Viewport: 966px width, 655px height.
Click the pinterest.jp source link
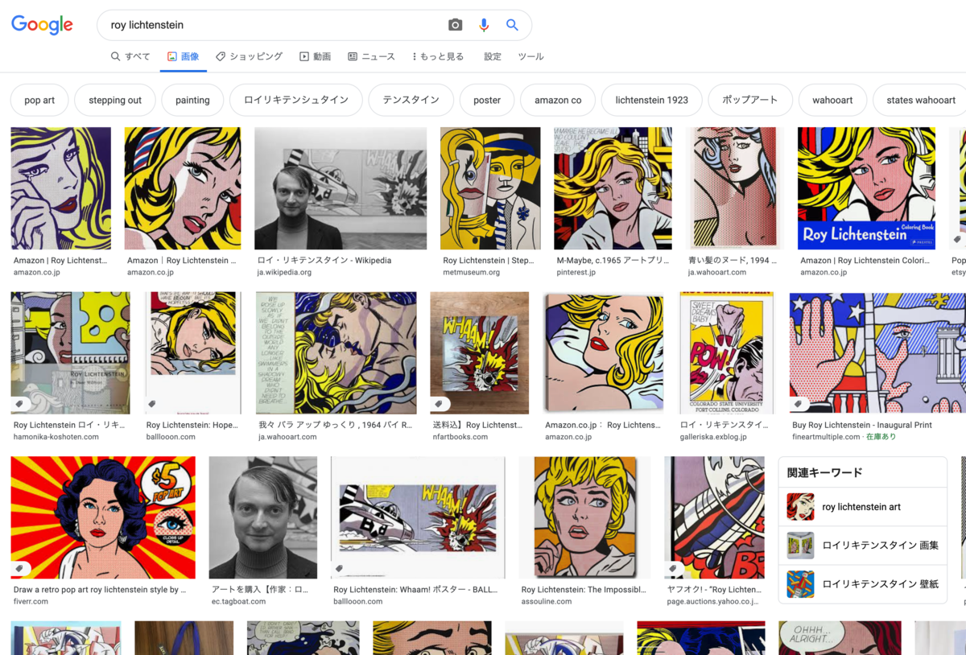(x=576, y=273)
